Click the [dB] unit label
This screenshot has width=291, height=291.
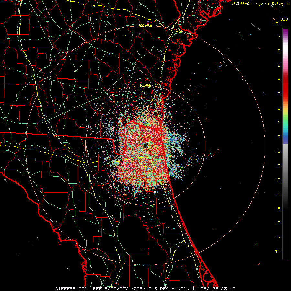click(276, 22)
